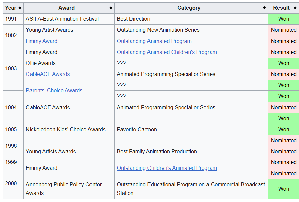The width and height of the screenshot is (299, 202).
Task: Visit the Parents' Choice Awards link
Action: [x=54, y=90]
